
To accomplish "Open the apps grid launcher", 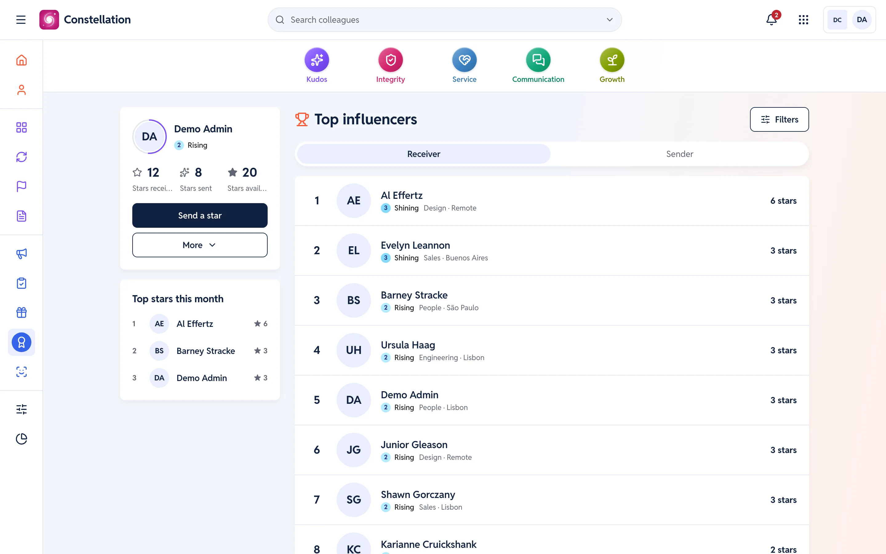I will coord(803,20).
